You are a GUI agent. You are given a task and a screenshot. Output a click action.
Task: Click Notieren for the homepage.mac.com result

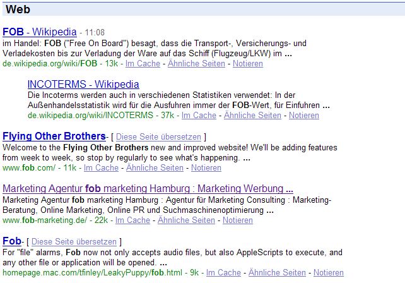click(329, 272)
